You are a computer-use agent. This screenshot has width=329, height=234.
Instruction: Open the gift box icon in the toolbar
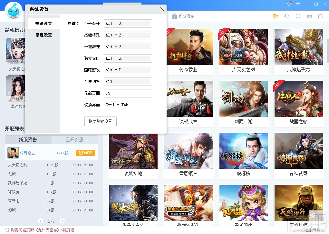click(x=320, y=16)
